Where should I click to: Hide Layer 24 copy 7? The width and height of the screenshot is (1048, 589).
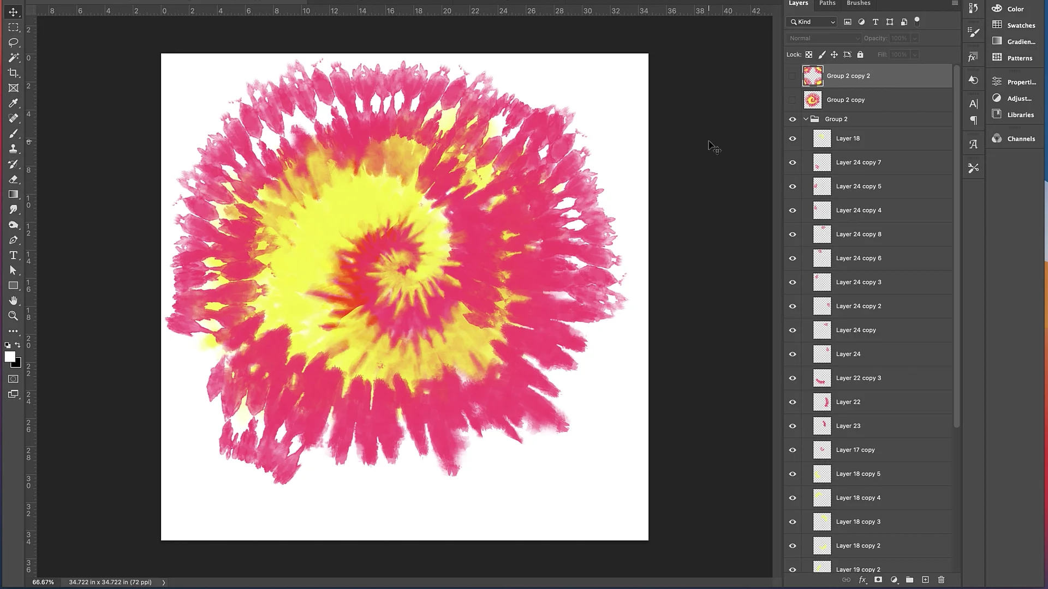(793, 163)
